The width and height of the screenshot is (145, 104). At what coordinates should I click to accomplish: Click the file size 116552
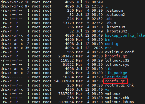point(67,60)
